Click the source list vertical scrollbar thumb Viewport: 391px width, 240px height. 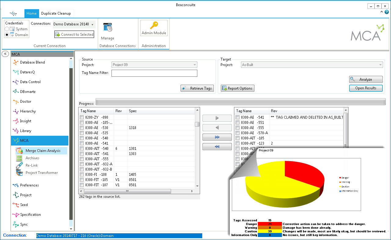click(197, 124)
